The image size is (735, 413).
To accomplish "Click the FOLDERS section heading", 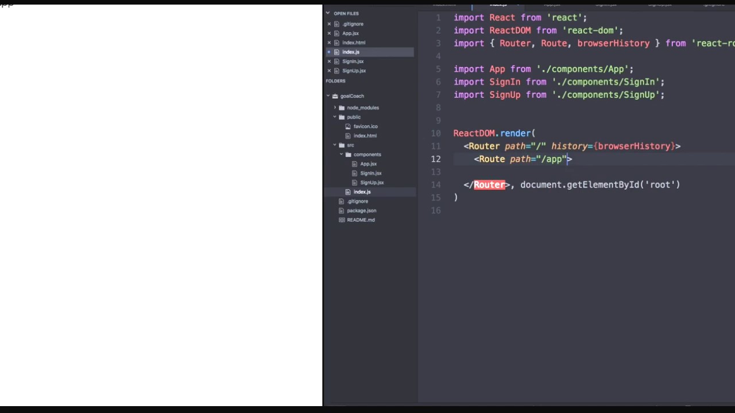I will pos(335,81).
